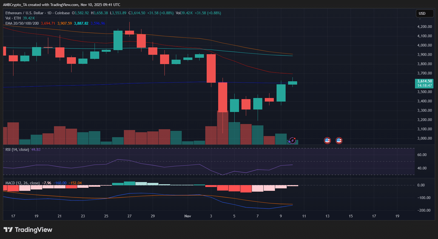Click the second US flag event icon
The height and width of the screenshot is (239, 438).
pyautogui.click(x=339, y=141)
